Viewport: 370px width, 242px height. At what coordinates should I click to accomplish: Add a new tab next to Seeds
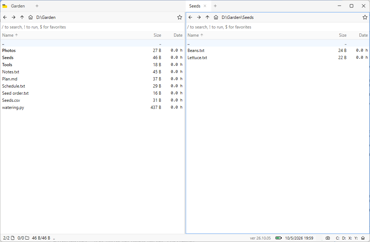215,6
